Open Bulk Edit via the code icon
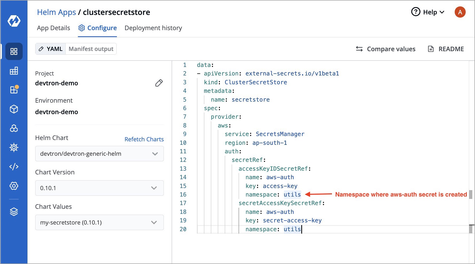 pyautogui.click(x=14, y=167)
